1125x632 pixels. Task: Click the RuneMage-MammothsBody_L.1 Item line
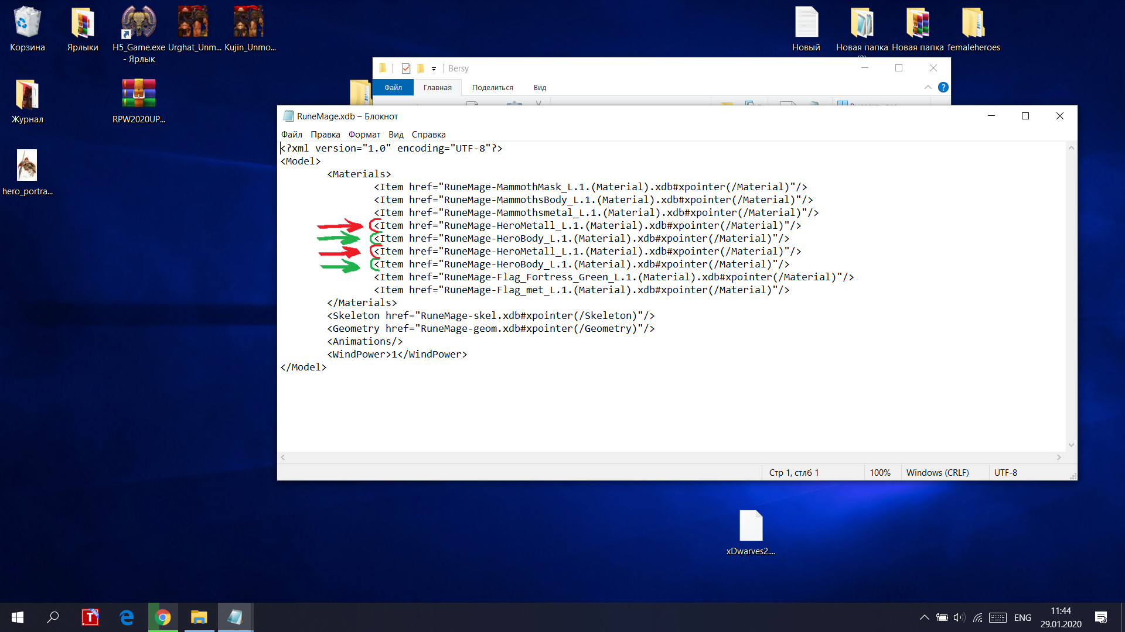click(x=594, y=200)
